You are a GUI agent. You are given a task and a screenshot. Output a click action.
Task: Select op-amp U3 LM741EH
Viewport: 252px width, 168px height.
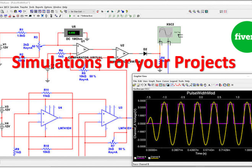110,118
